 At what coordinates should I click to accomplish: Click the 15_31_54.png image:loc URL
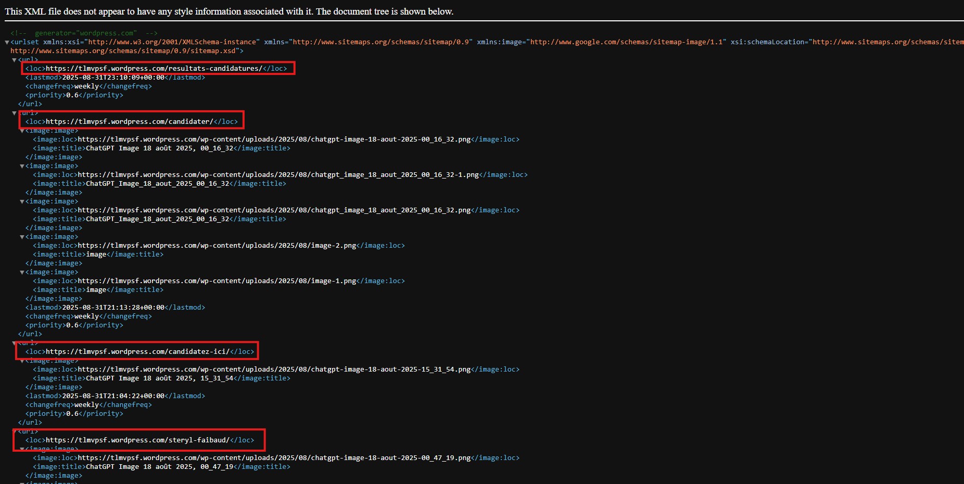point(274,370)
